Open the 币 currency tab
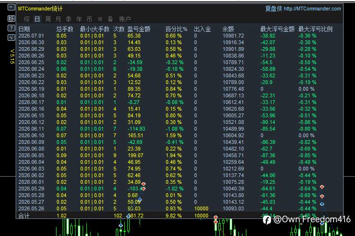The image size is (355, 236). (x=89, y=19)
